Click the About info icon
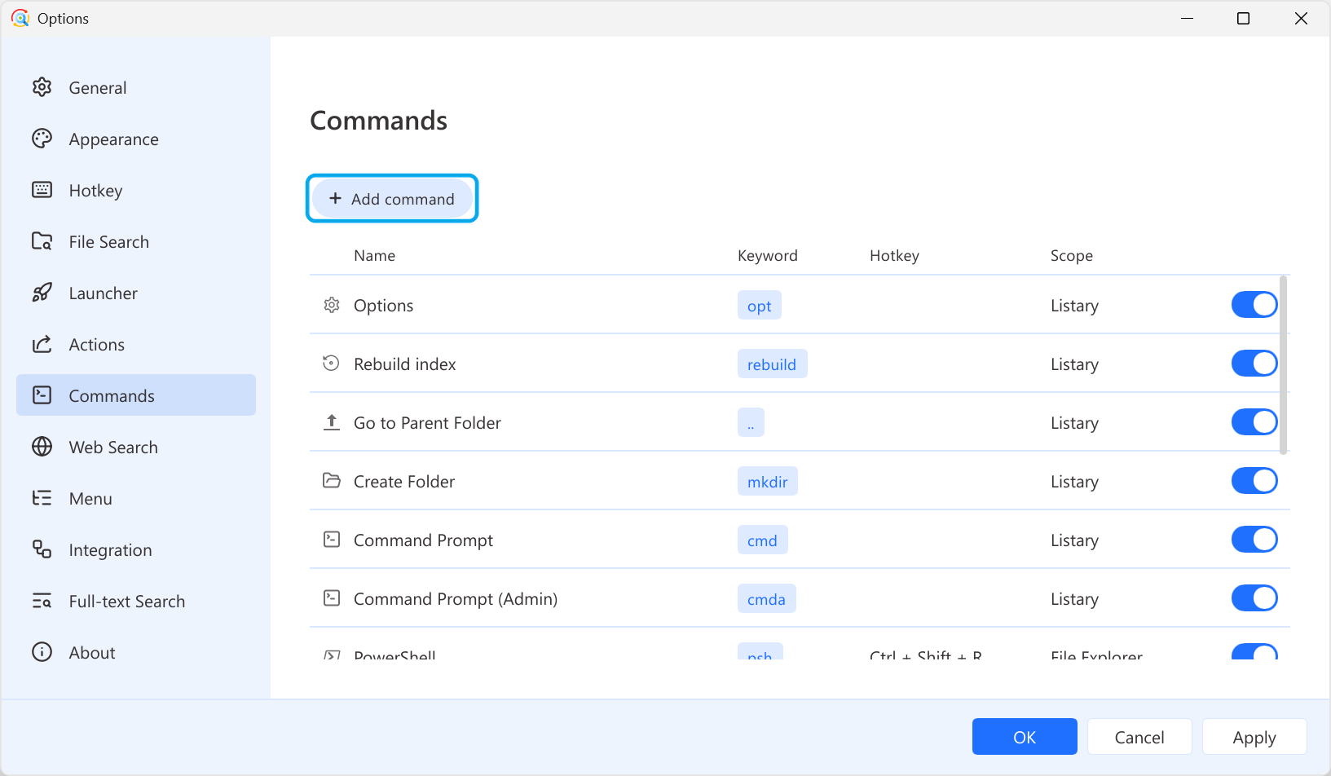The image size is (1331, 776). (42, 652)
